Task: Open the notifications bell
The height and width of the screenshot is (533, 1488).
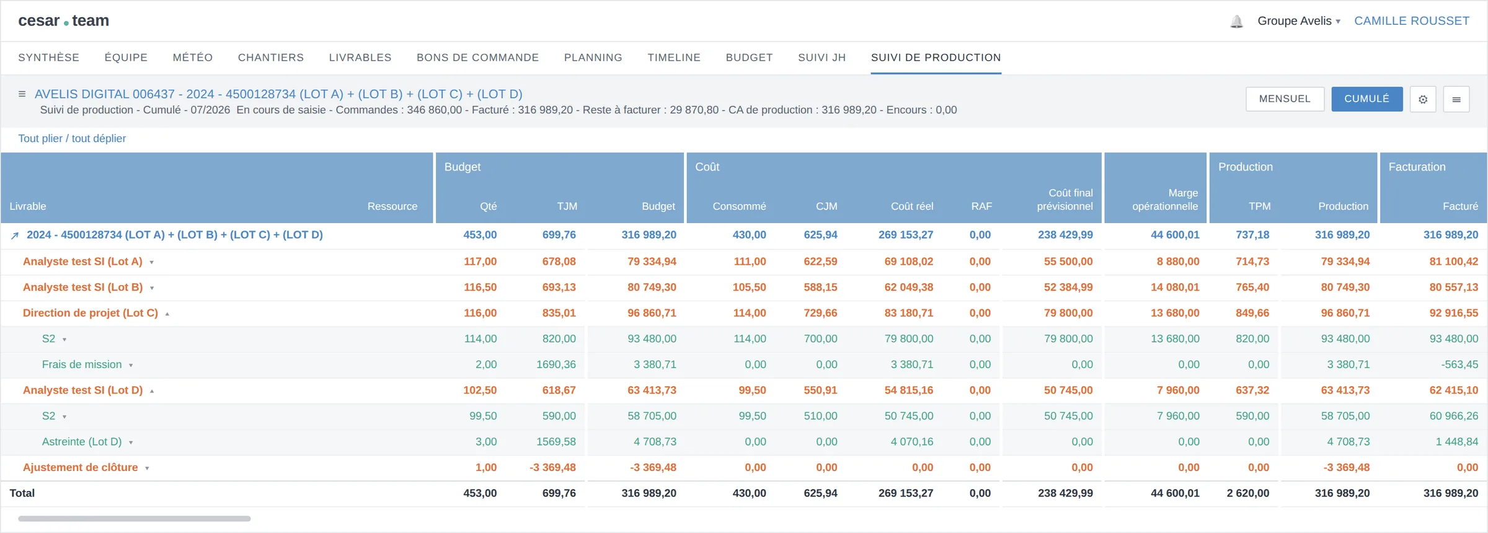Action: pyautogui.click(x=1236, y=22)
